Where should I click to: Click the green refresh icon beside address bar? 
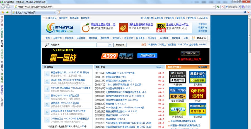(218, 7)
